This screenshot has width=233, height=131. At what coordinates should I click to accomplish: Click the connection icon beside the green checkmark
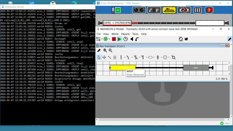(x=227, y=124)
